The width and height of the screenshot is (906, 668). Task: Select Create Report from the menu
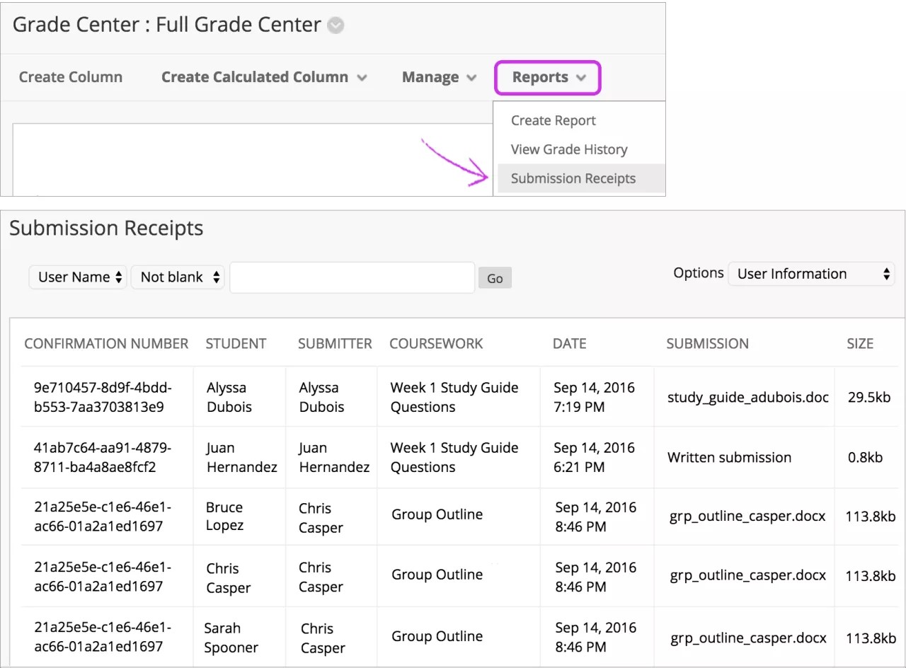(x=553, y=120)
